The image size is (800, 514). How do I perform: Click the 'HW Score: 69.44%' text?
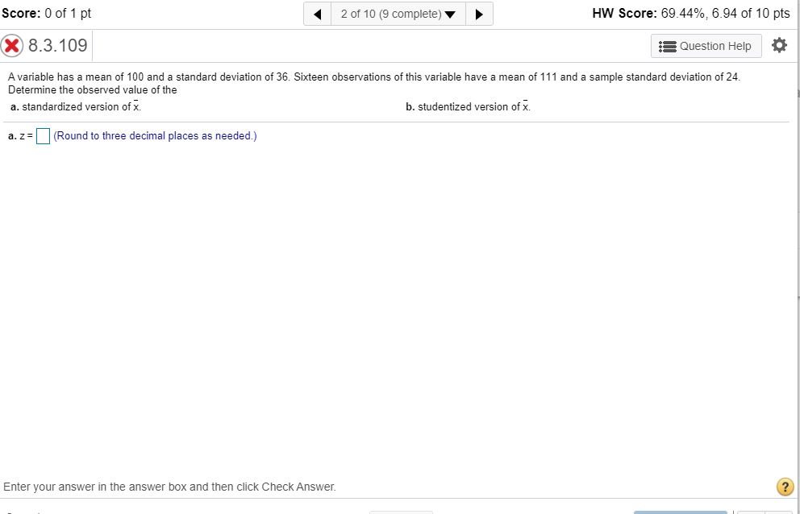[x=691, y=13]
